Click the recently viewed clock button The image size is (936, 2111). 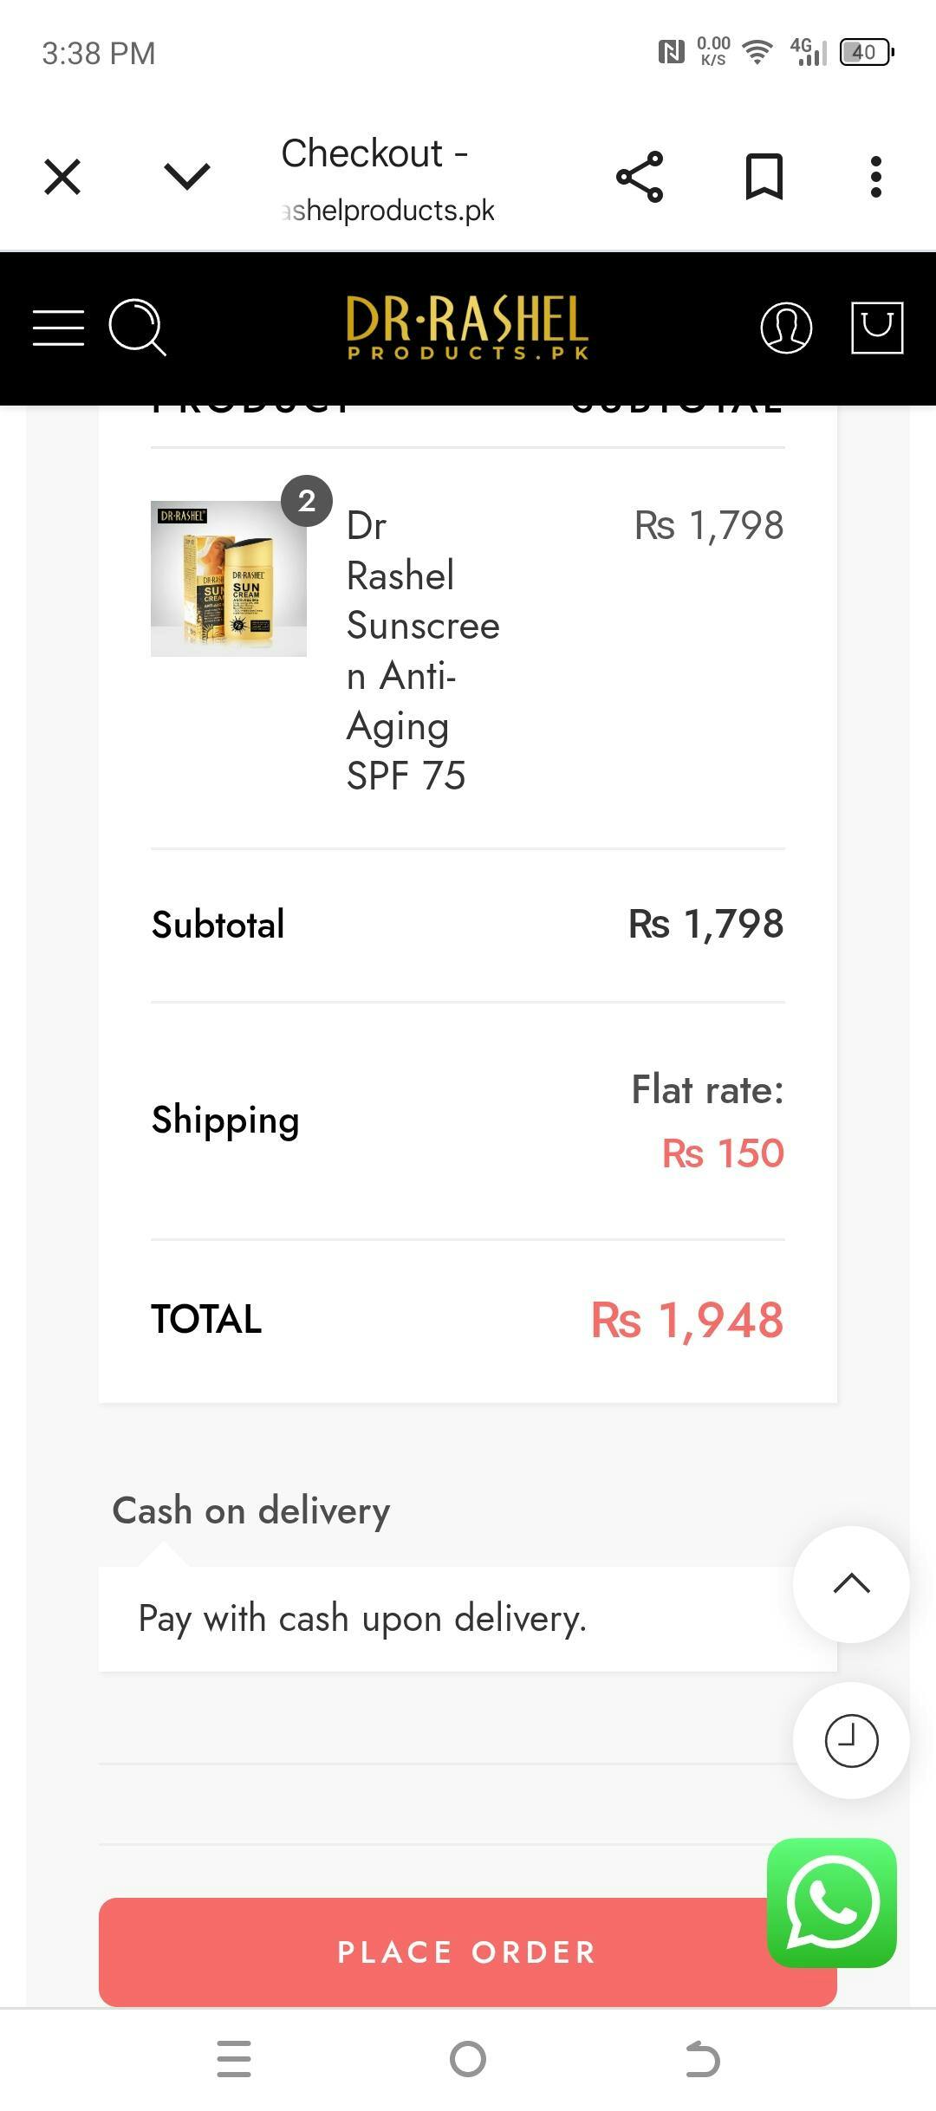[851, 1740]
